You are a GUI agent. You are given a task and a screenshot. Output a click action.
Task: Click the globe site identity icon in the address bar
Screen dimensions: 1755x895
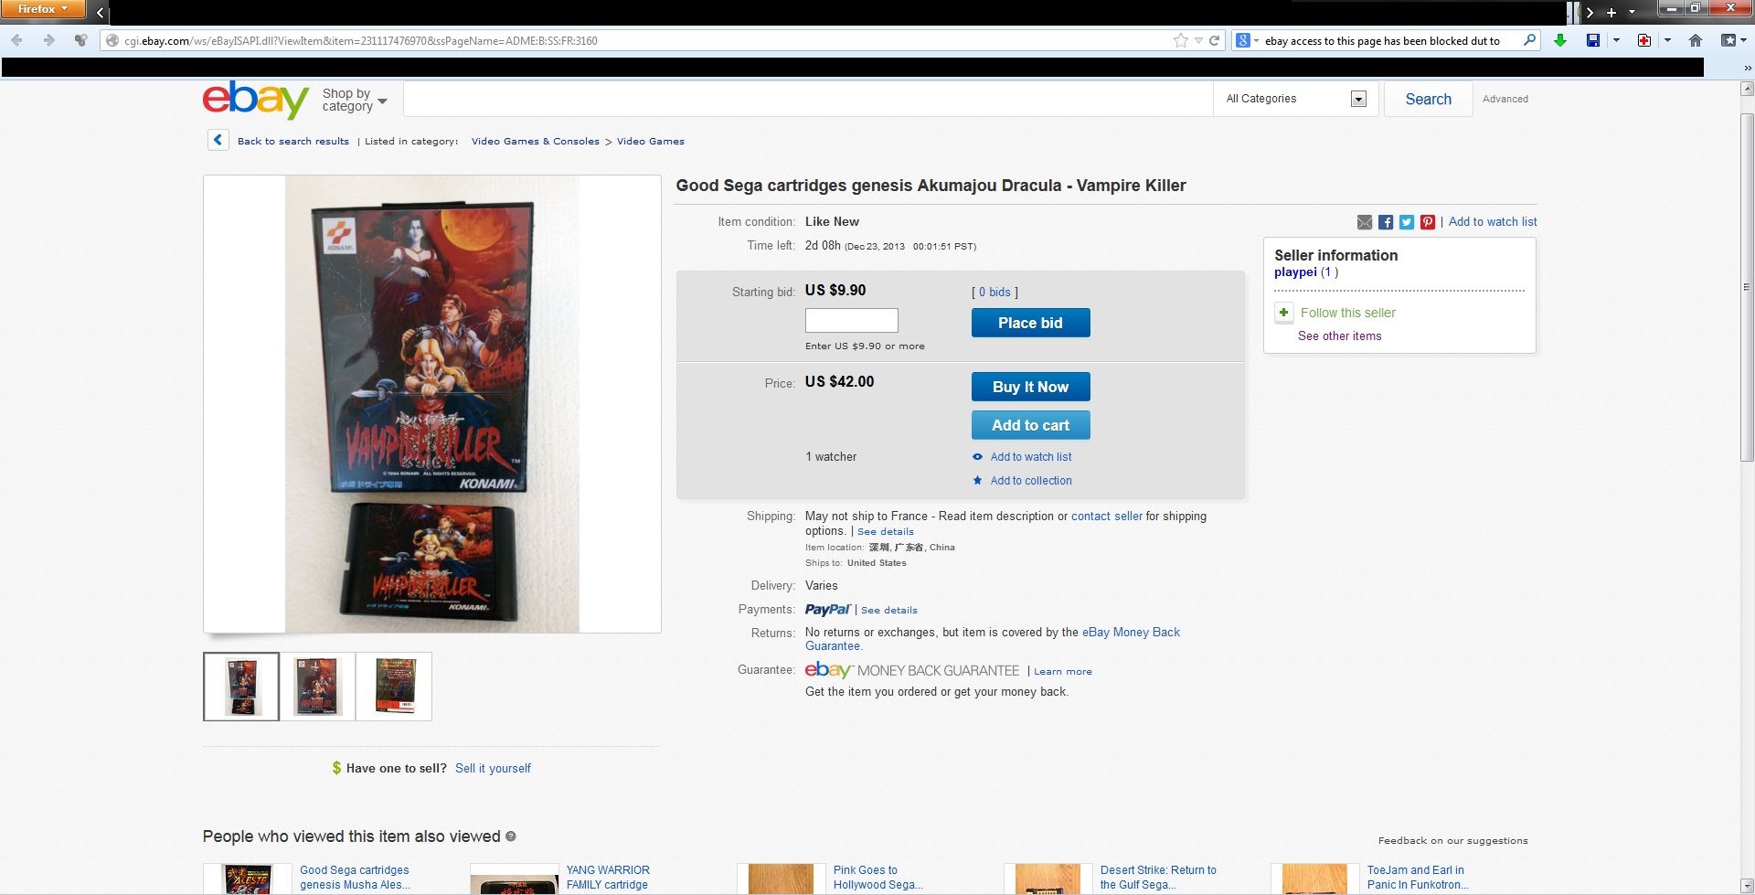coord(112,40)
